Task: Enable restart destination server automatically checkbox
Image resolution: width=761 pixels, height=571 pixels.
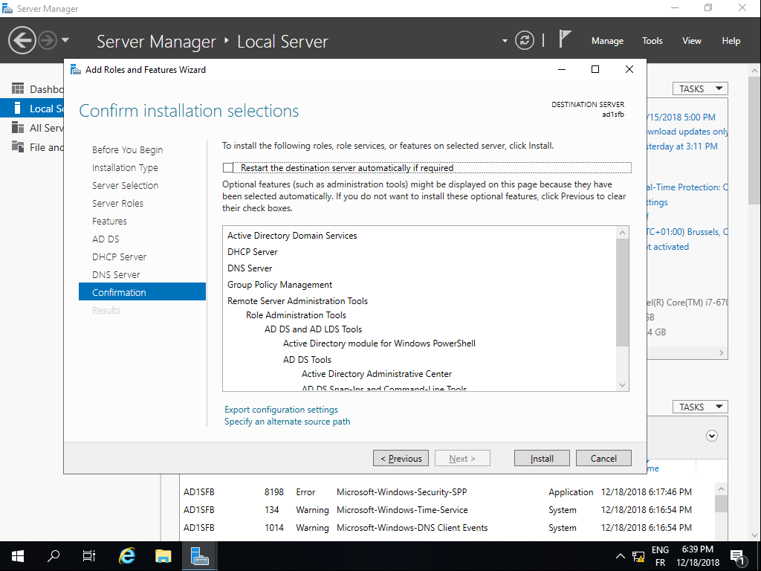Action: point(228,168)
